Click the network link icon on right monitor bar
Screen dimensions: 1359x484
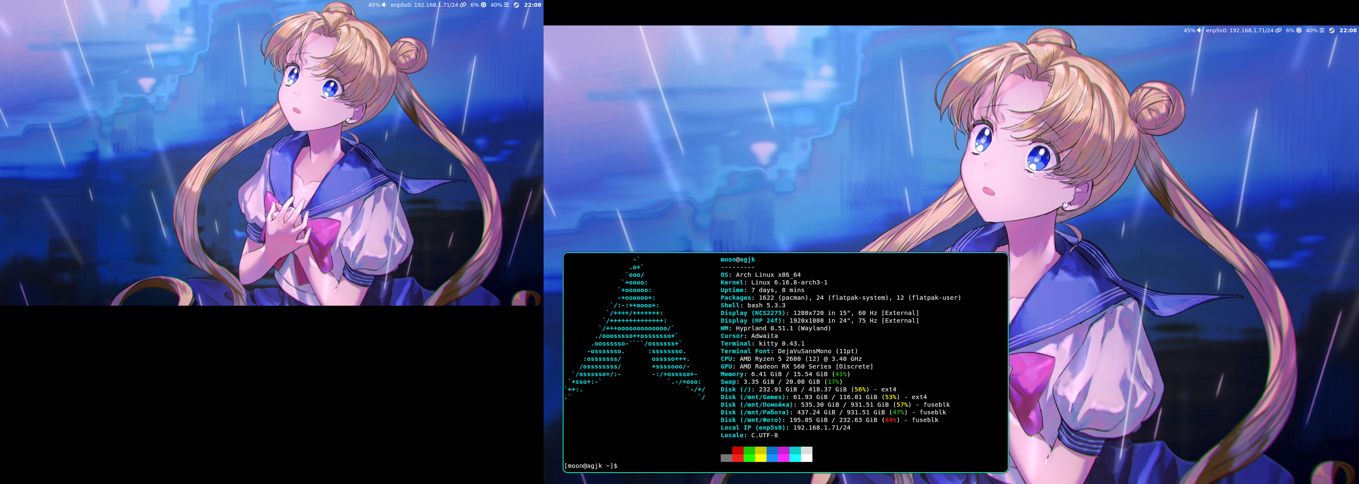click(x=1278, y=31)
